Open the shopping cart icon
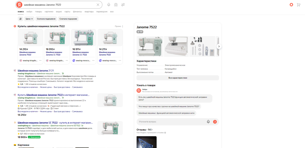The height and width of the screenshot is (148, 305). pos(298,5)
